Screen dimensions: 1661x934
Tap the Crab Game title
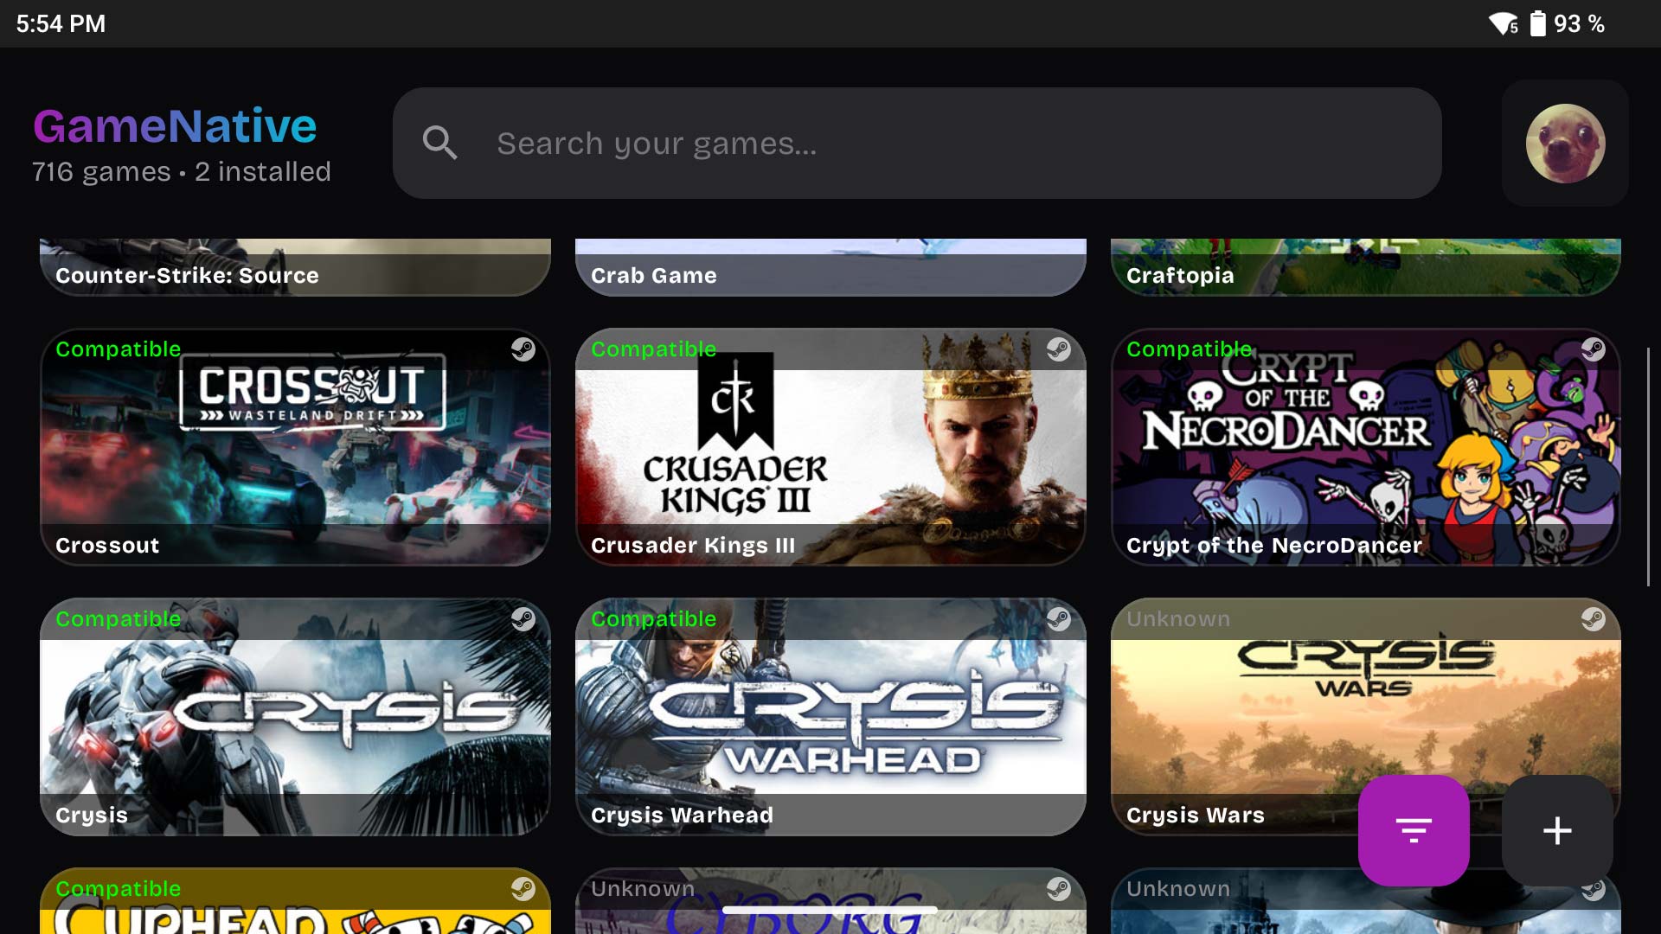click(x=654, y=275)
